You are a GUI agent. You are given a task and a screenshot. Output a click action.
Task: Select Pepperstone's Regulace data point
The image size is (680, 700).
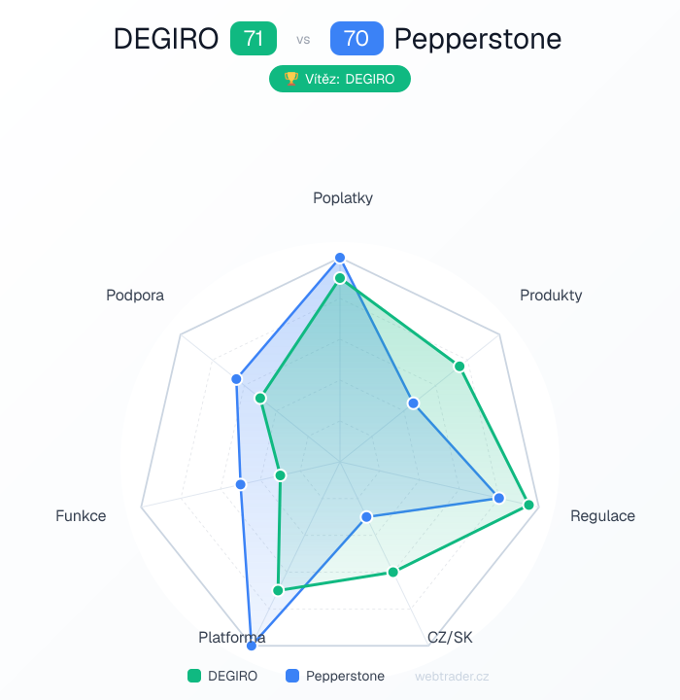click(499, 498)
